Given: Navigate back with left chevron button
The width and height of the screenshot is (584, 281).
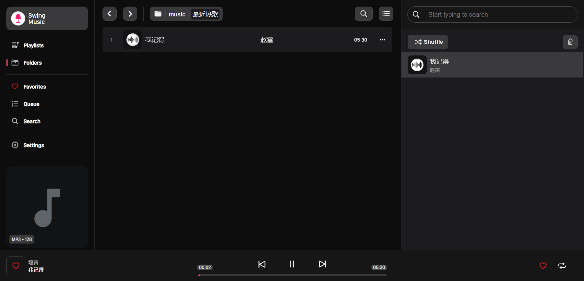Looking at the screenshot, I should tap(109, 14).
